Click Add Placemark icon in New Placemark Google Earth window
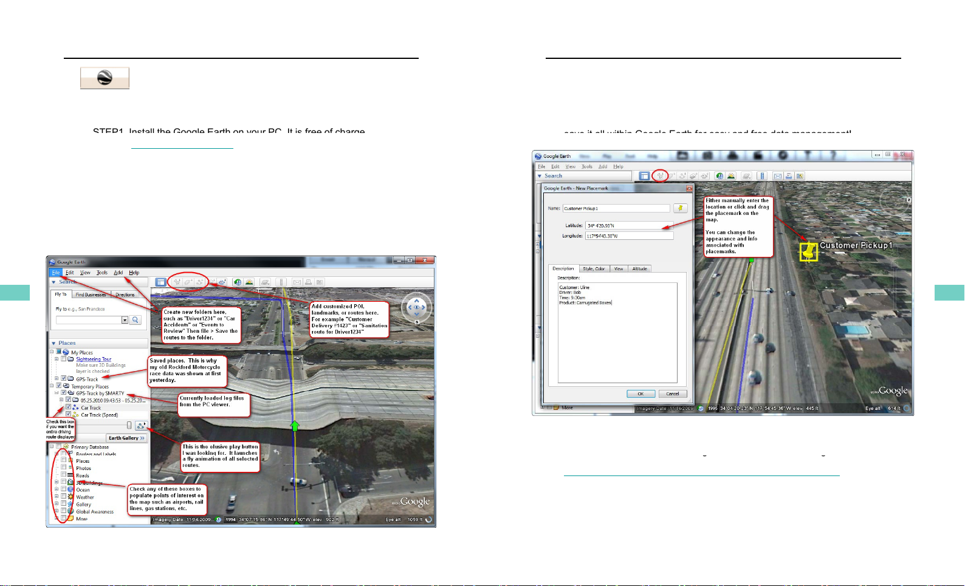 (x=660, y=176)
